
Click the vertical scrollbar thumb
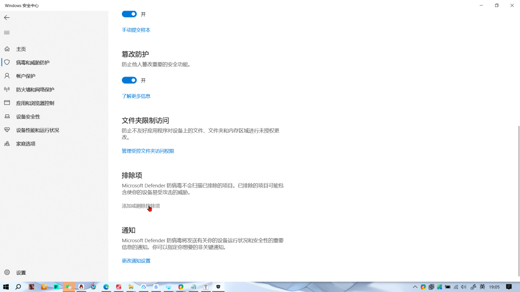[518, 201]
